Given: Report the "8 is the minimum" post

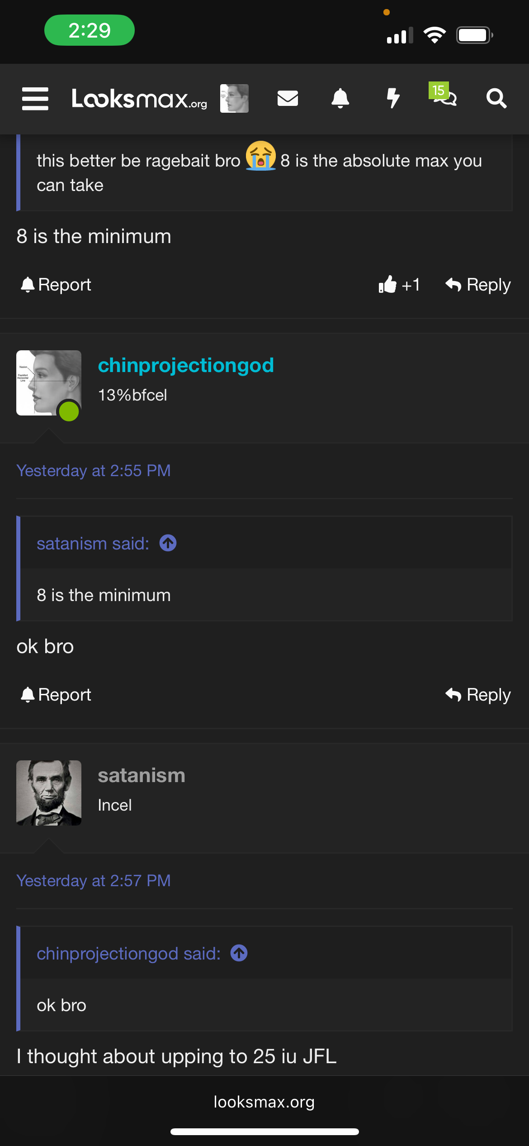Looking at the screenshot, I should point(56,285).
